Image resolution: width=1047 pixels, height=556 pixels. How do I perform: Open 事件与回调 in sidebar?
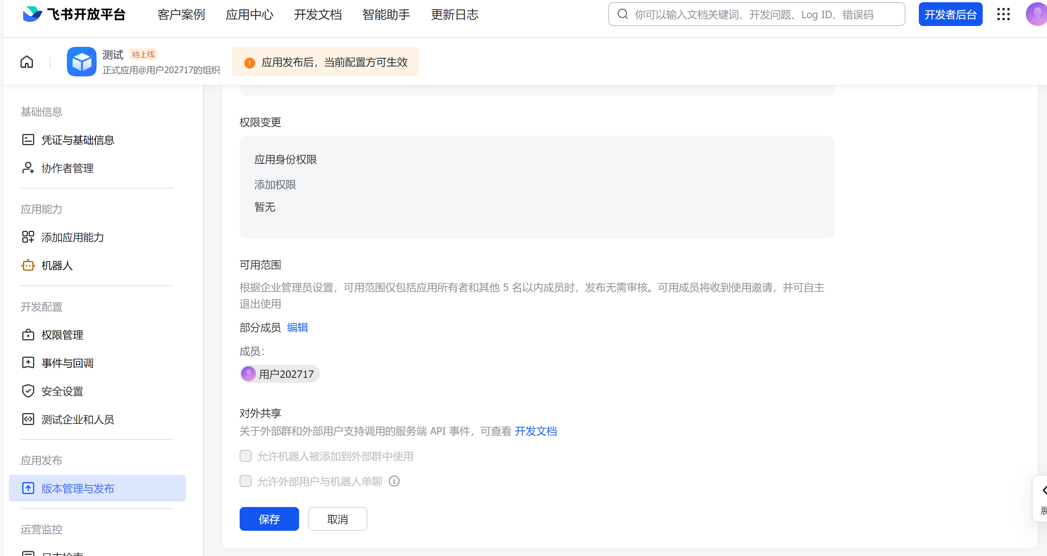click(97, 363)
